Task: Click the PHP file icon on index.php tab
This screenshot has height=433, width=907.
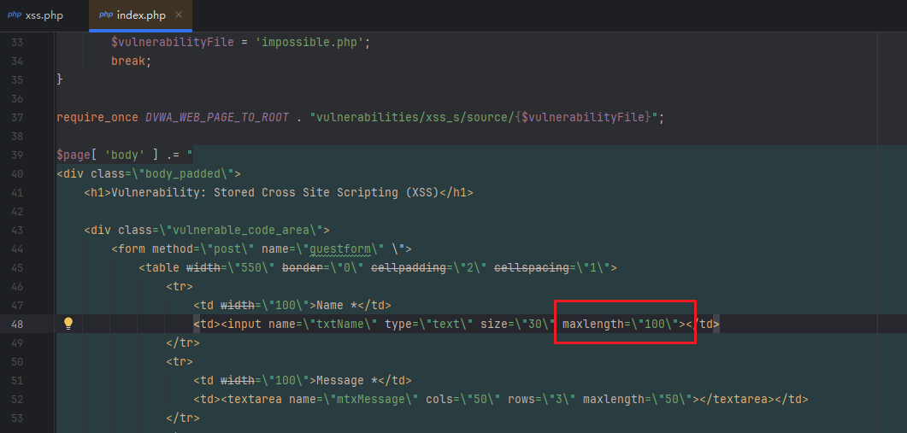Action: click(x=106, y=15)
